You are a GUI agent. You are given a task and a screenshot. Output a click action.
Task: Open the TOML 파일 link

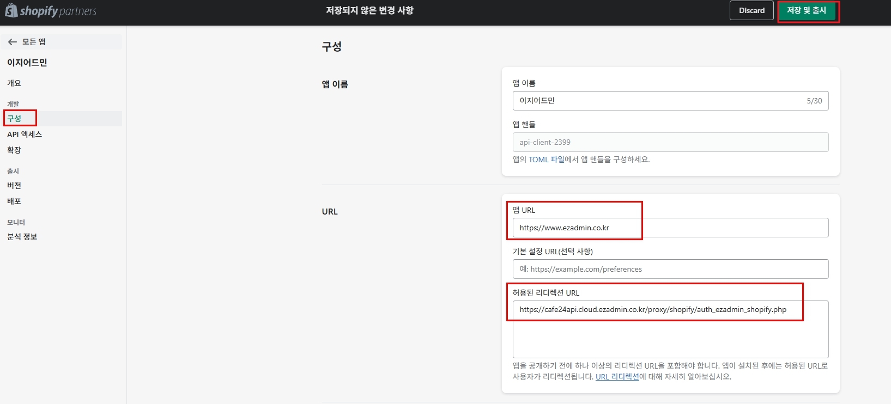(x=546, y=160)
